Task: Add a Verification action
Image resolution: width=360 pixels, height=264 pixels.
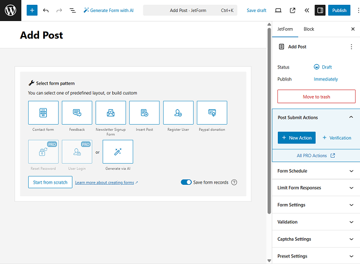Action: tap(337, 138)
